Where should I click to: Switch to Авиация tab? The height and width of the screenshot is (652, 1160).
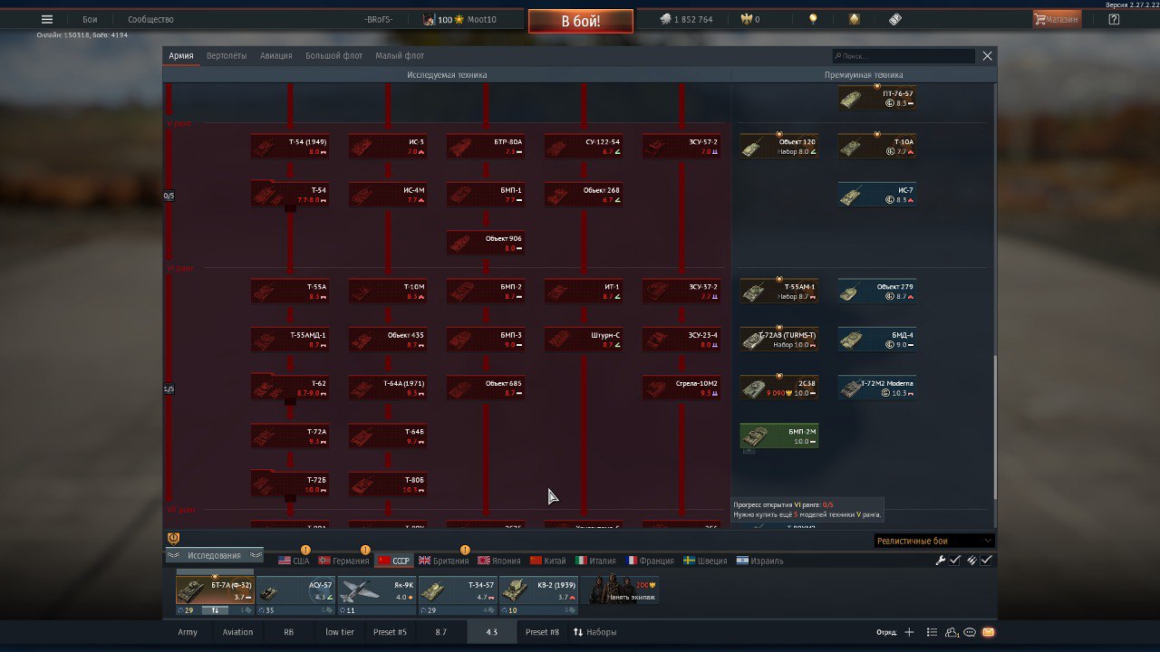(x=276, y=55)
